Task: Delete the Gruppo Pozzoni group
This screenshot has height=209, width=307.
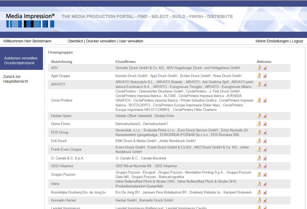Action: click(265, 175)
